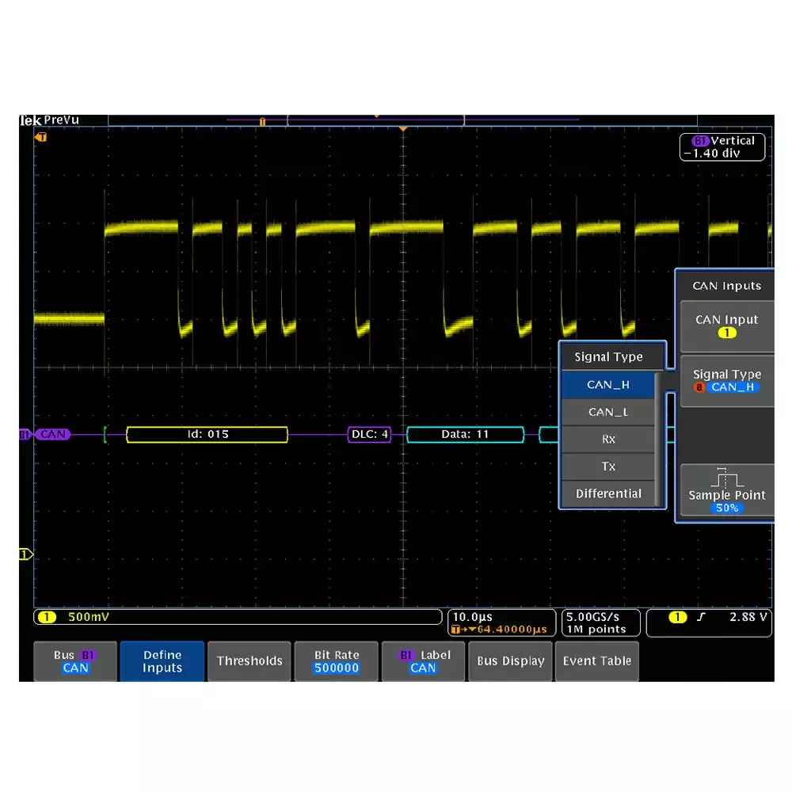The width and height of the screenshot is (792, 792).
Task: Open the B1 Label CAN button
Action: click(x=423, y=661)
